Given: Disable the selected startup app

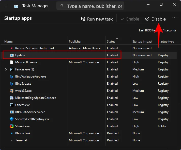Looking at the screenshot, I should 155,19.
